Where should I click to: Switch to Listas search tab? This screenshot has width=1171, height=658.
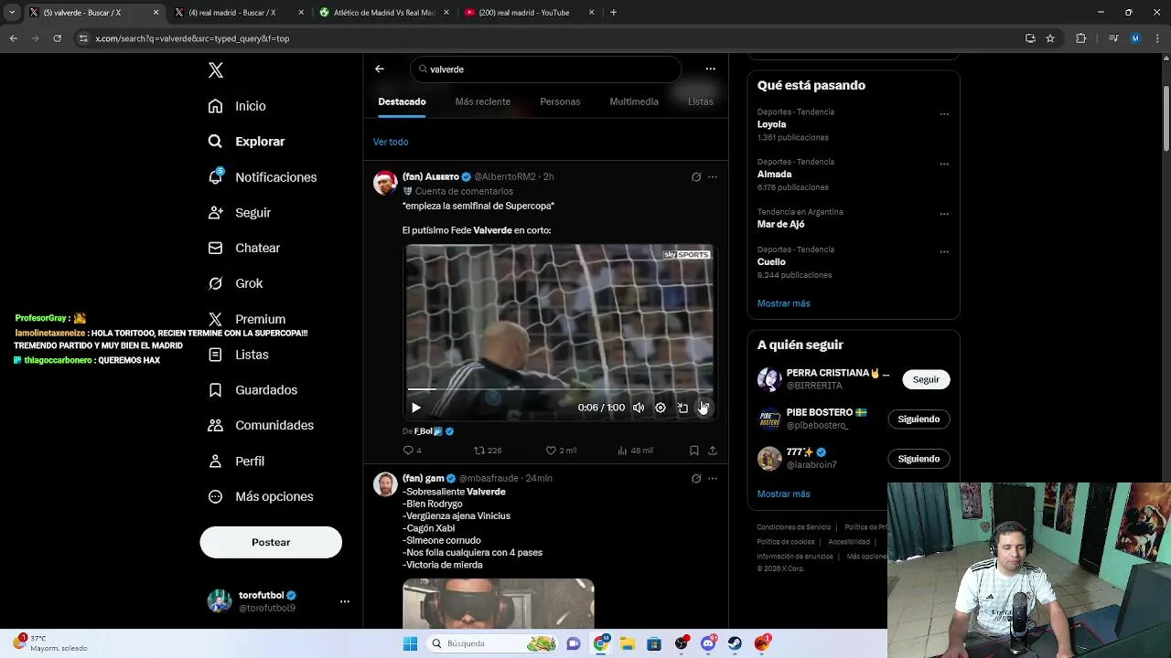[700, 101]
